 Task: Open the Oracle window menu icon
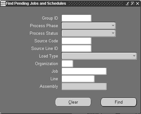click(x=3, y=3)
